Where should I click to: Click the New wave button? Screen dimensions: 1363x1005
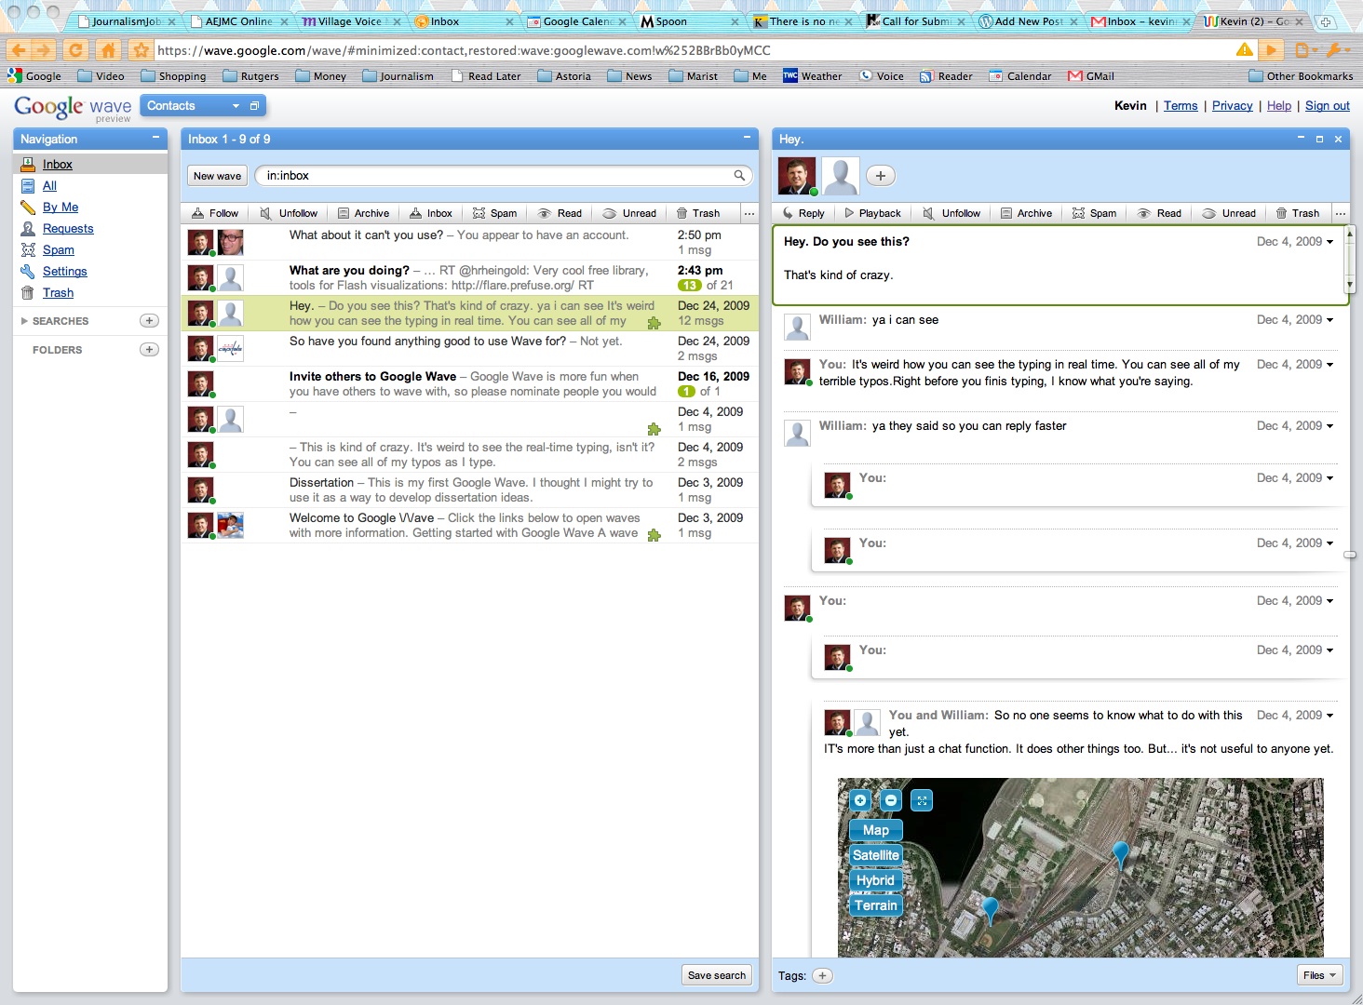coord(217,176)
